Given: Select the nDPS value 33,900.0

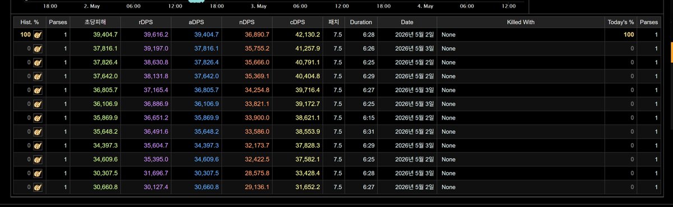Looking at the screenshot, I should pyautogui.click(x=257, y=118).
